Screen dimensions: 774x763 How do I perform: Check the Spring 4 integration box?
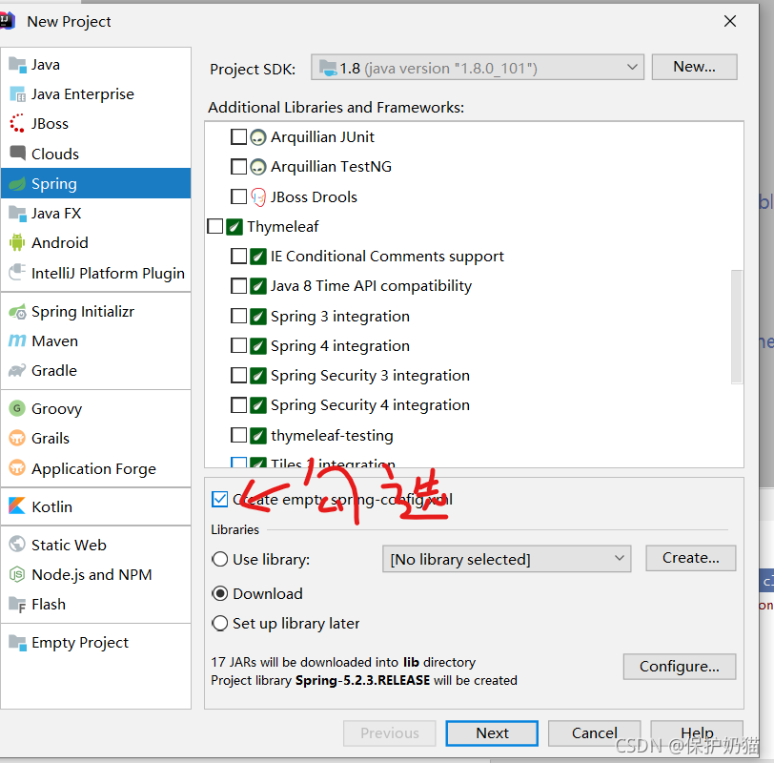point(239,345)
